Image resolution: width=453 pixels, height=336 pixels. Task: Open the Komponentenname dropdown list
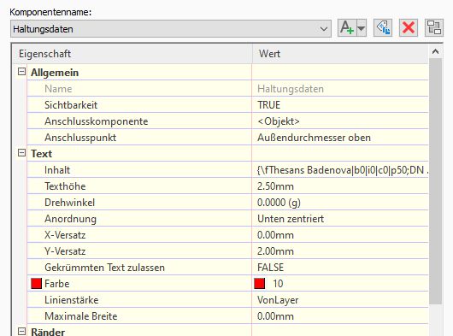pos(324,29)
